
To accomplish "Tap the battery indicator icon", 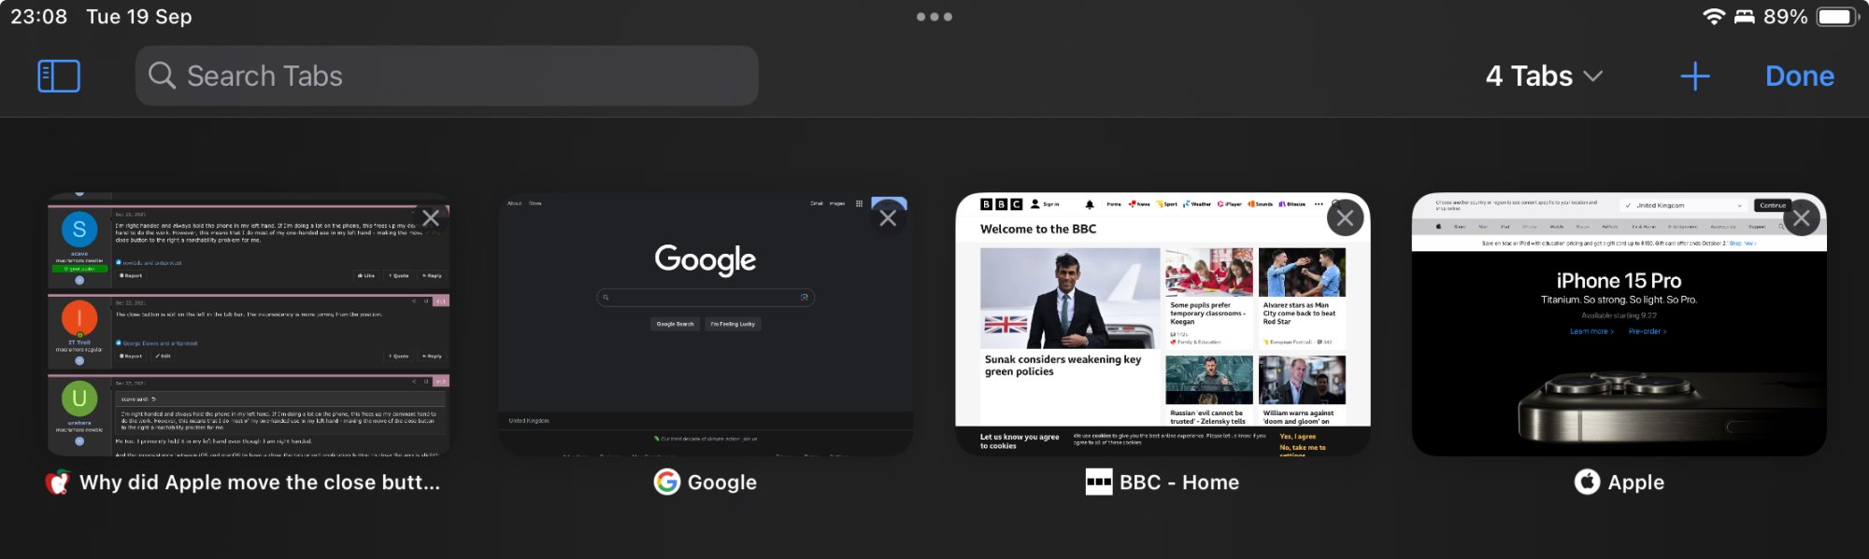I will pos(1837,17).
